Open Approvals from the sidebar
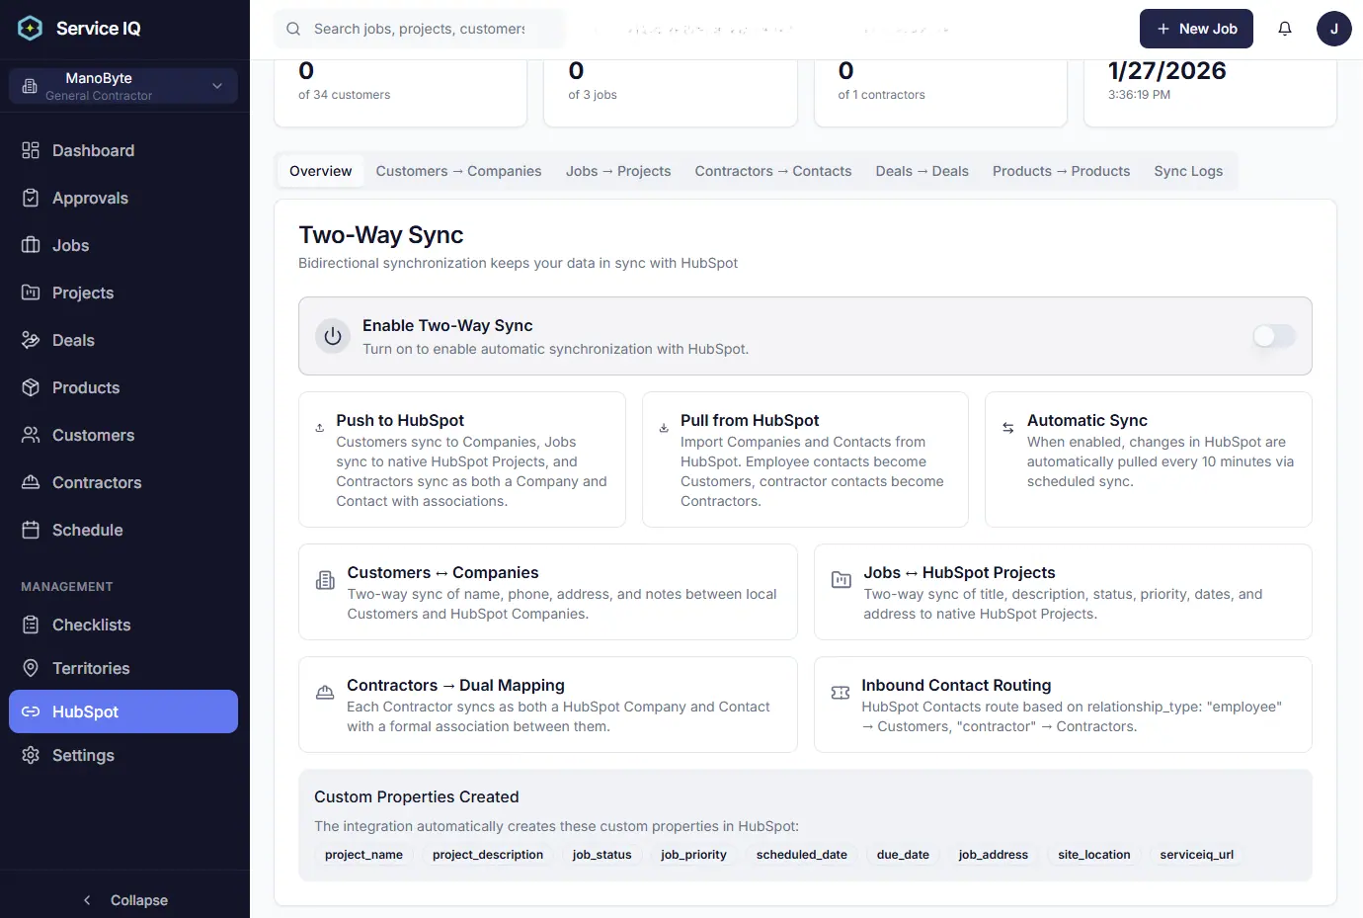 (123, 198)
